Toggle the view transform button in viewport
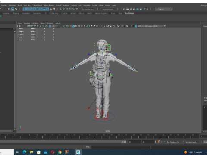 (136, 26)
